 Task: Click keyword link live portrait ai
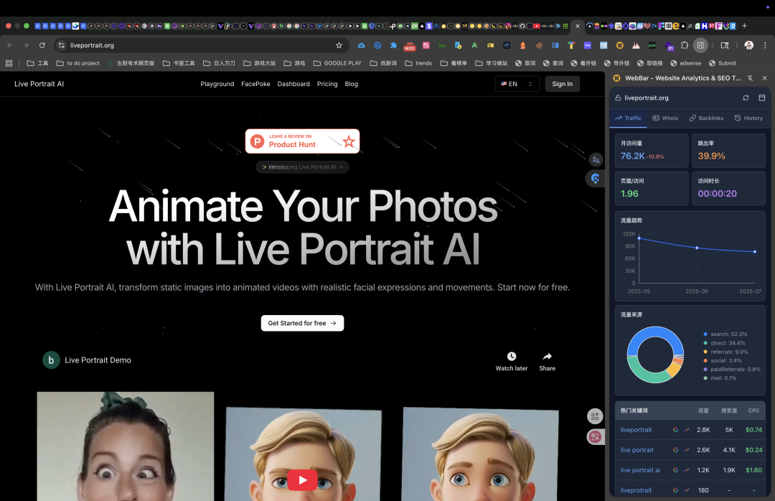[640, 470]
